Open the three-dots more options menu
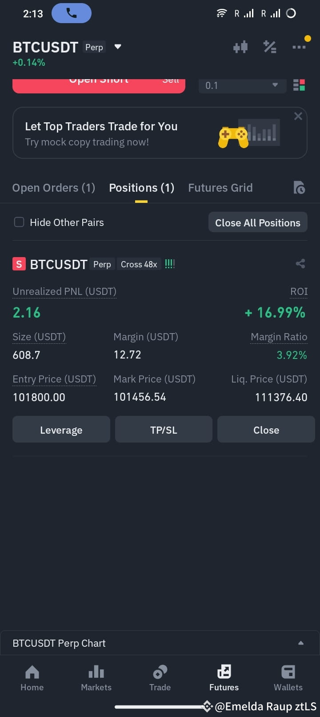The width and height of the screenshot is (320, 717). pos(299,47)
